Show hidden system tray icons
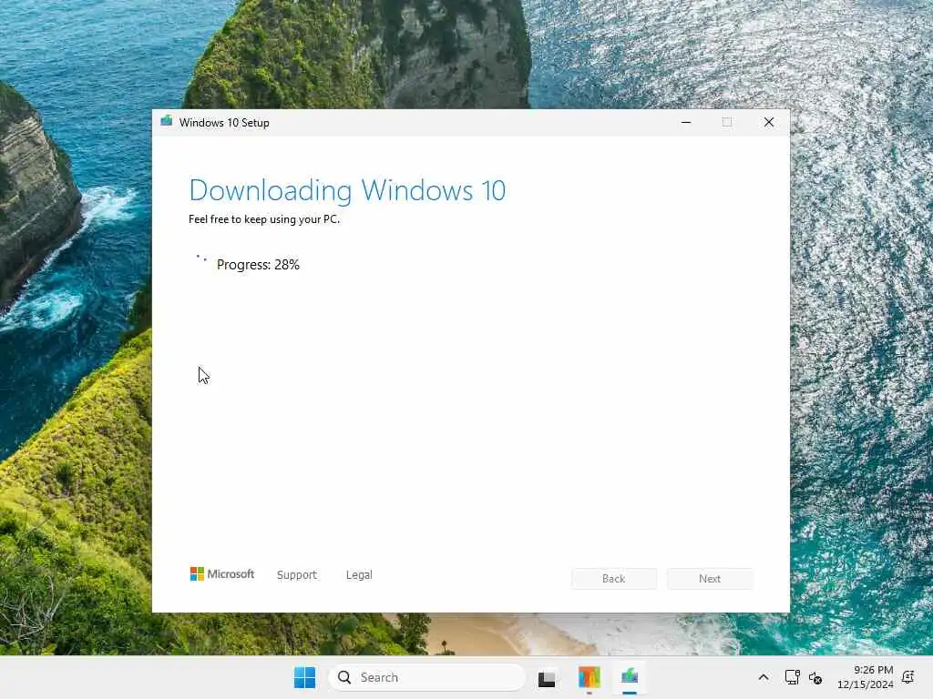 [x=764, y=677]
